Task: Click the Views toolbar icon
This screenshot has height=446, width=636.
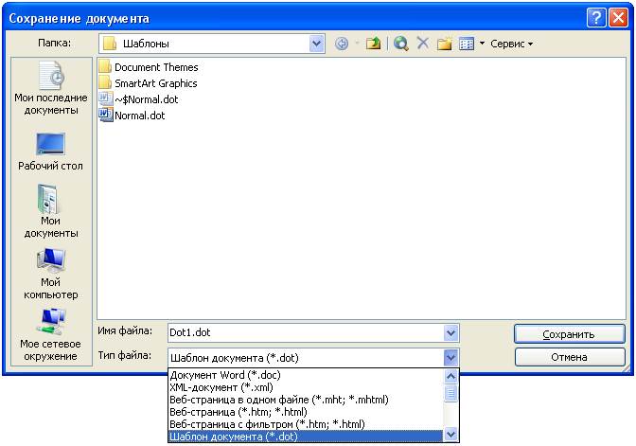Action: tap(467, 44)
